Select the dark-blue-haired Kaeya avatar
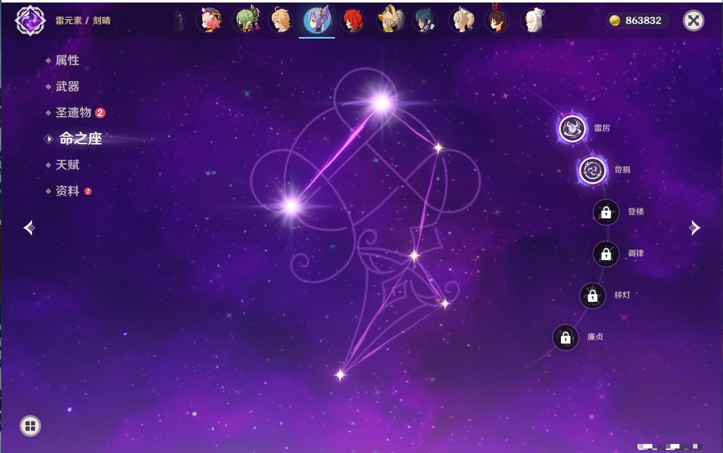723x453 pixels. point(425,21)
